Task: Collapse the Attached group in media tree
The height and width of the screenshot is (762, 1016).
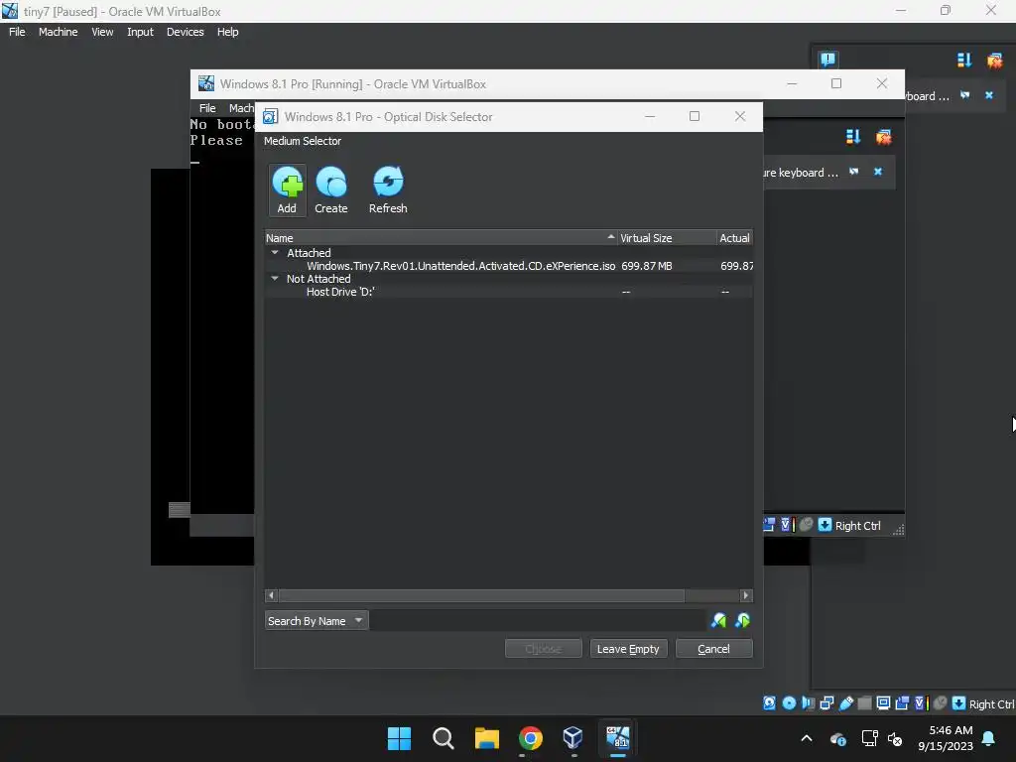Action: (275, 253)
